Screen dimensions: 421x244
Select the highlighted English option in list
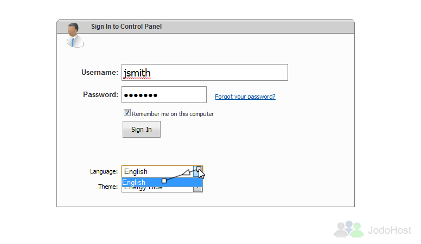point(162,182)
